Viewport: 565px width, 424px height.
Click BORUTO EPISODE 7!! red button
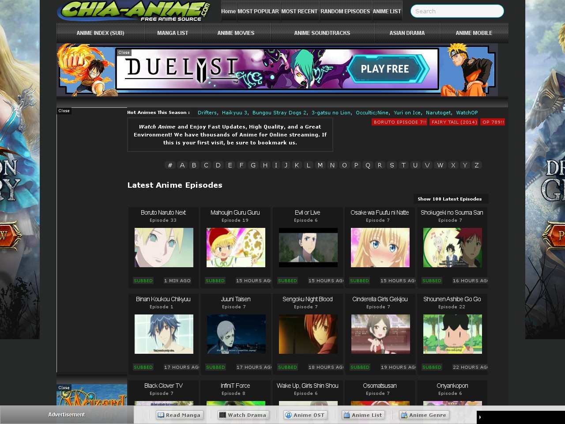[400, 122]
